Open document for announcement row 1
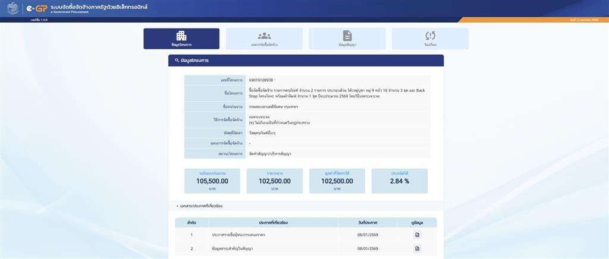Viewport: 609px width, 259px height. 417,235
